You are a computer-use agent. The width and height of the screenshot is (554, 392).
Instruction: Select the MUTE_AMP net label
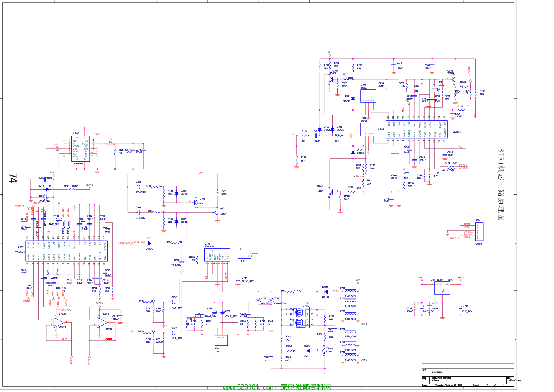tap(140, 242)
